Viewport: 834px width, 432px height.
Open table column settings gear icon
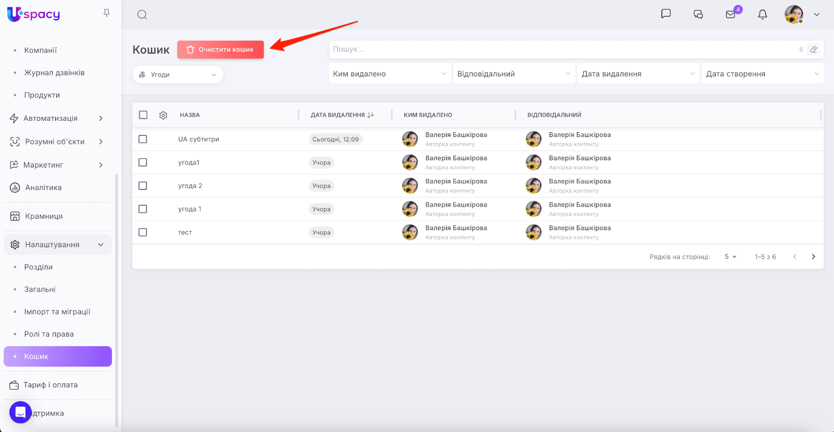(163, 115)
